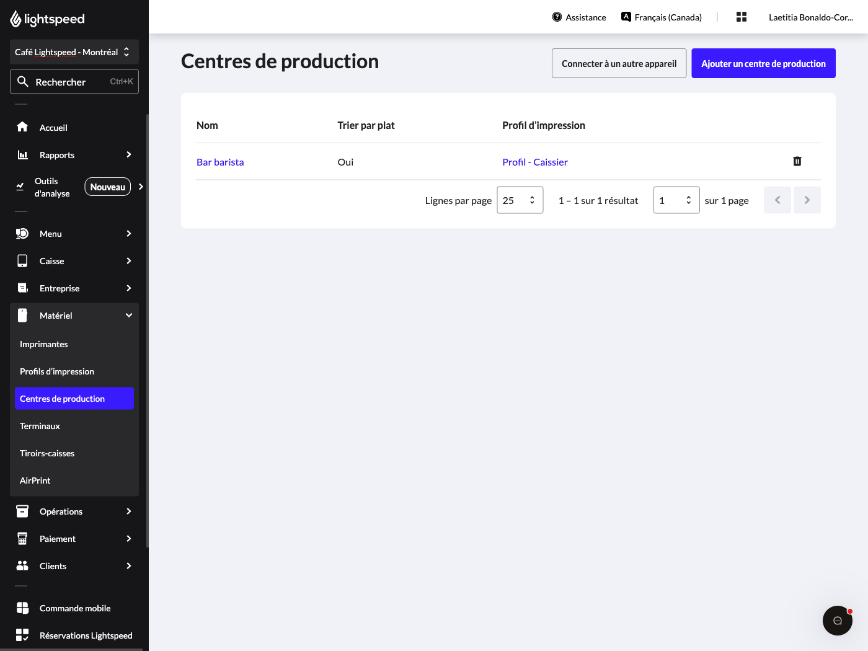Delete Bar barista with the trash icon

click(x=797, y=161)
